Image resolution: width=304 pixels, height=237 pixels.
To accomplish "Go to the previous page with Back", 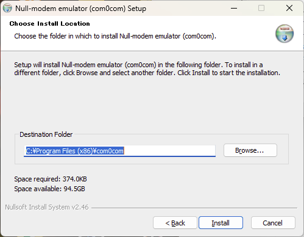I will [x=175, y=223].
